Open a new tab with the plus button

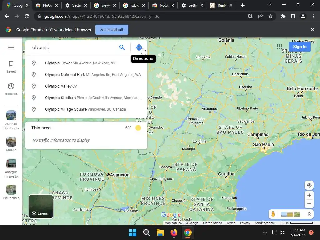[242, 5]
